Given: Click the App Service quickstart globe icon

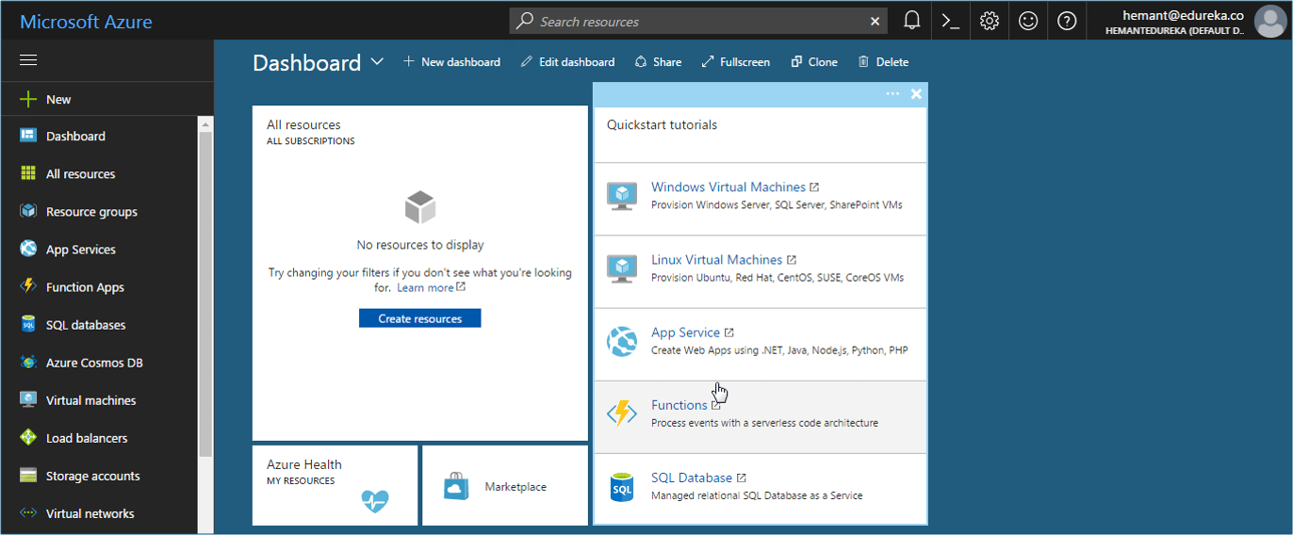Looking at the screenshot, I should pyautogui.click(x=622, y=341).
